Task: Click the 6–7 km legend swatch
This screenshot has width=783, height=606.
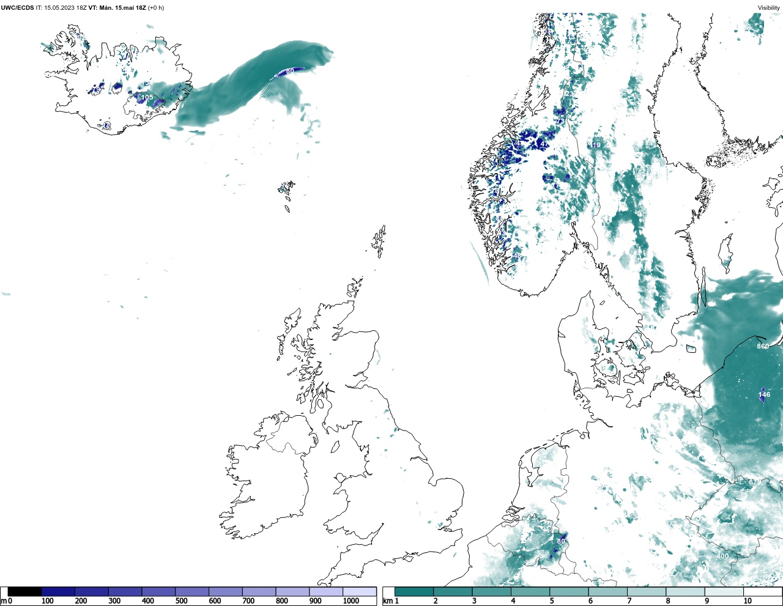Action: click(608, 591)
